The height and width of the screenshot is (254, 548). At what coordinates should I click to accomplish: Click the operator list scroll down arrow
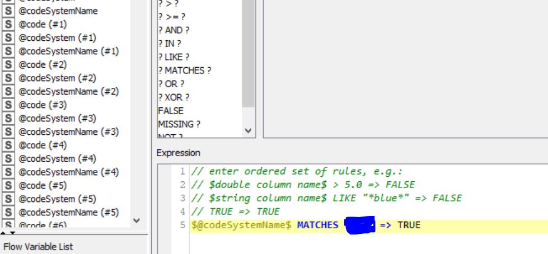[249, 131]
